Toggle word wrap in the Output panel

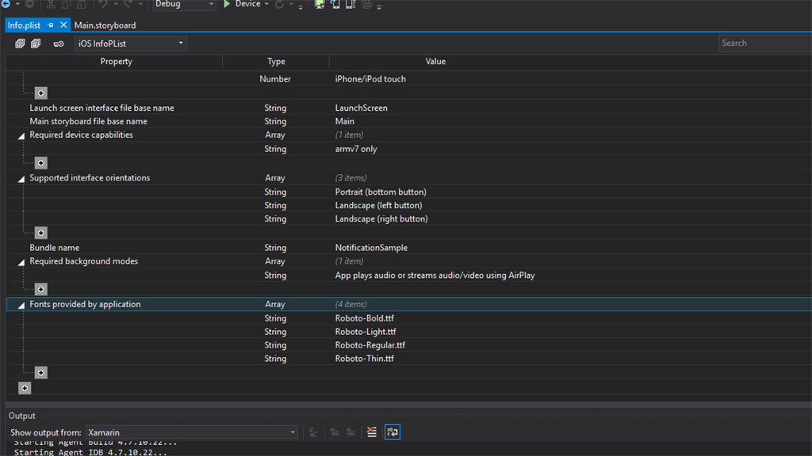pos(393,432)
